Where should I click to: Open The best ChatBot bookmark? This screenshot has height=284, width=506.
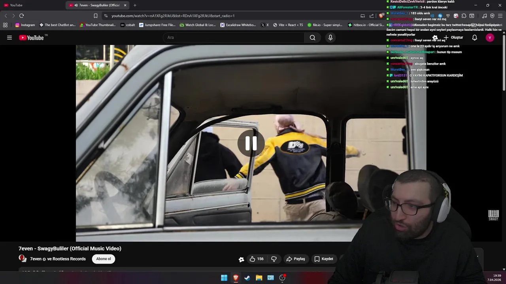coord(57,25)
